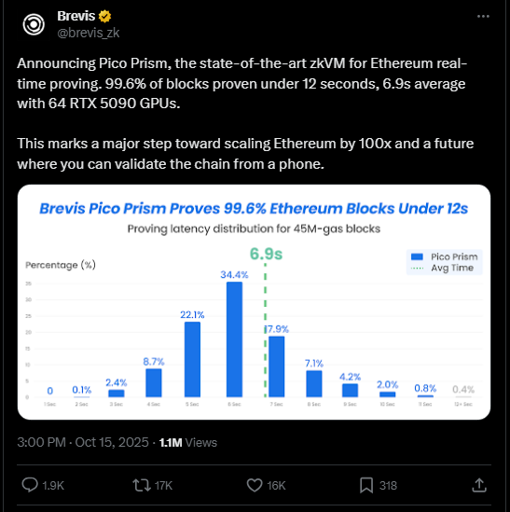Click the repost arrows icon
510x512 pixels.
(x=142, y=485)
